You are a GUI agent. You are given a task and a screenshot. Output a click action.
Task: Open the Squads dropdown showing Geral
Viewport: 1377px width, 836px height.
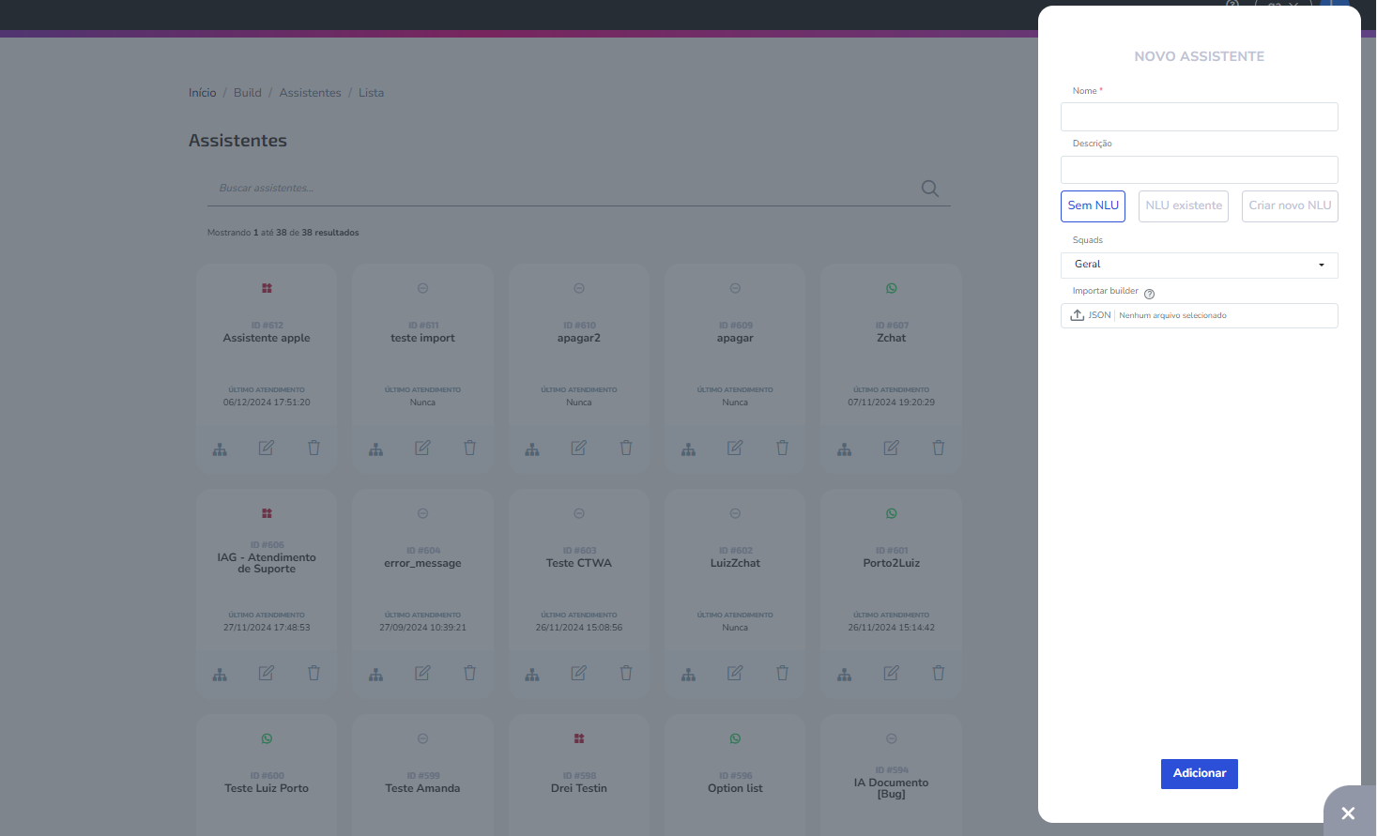tap(1200, 266)
